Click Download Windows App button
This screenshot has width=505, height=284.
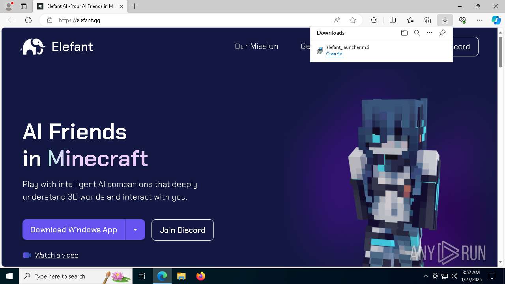74,230
